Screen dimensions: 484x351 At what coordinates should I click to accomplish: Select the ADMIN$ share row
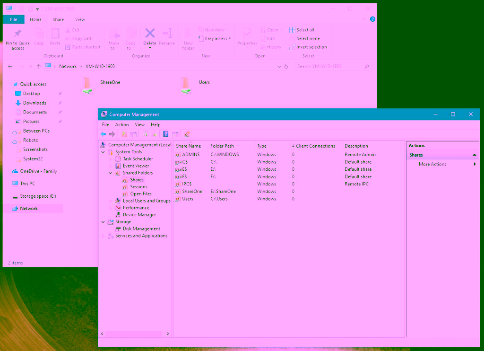coord(191,155)
